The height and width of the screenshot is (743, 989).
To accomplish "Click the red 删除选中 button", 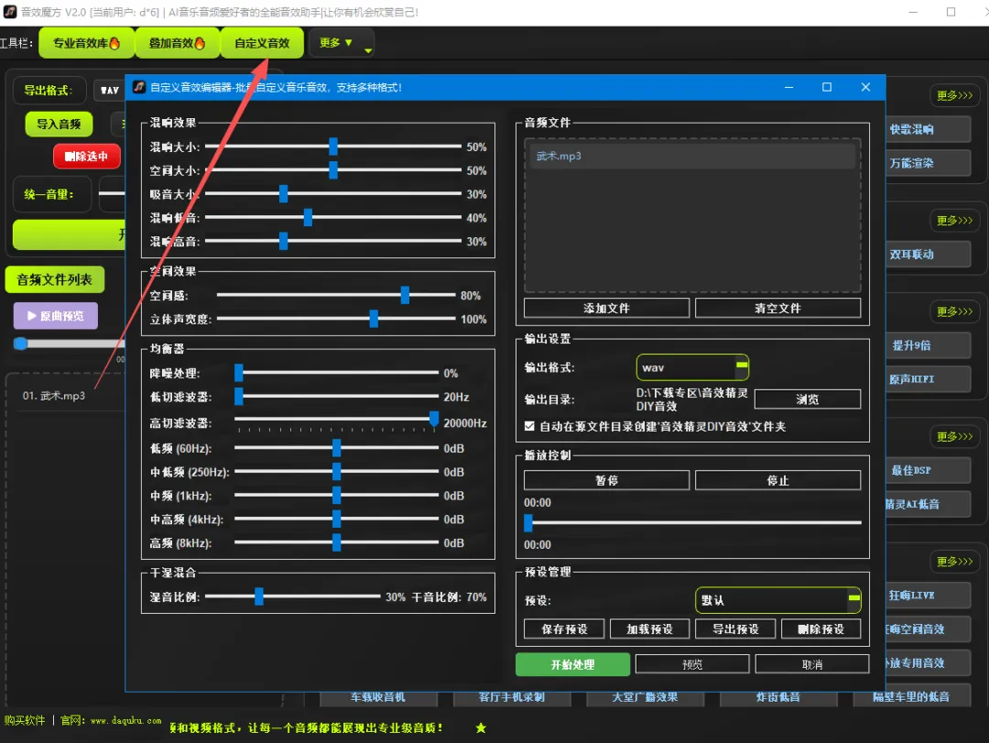I will pos(86,156).
